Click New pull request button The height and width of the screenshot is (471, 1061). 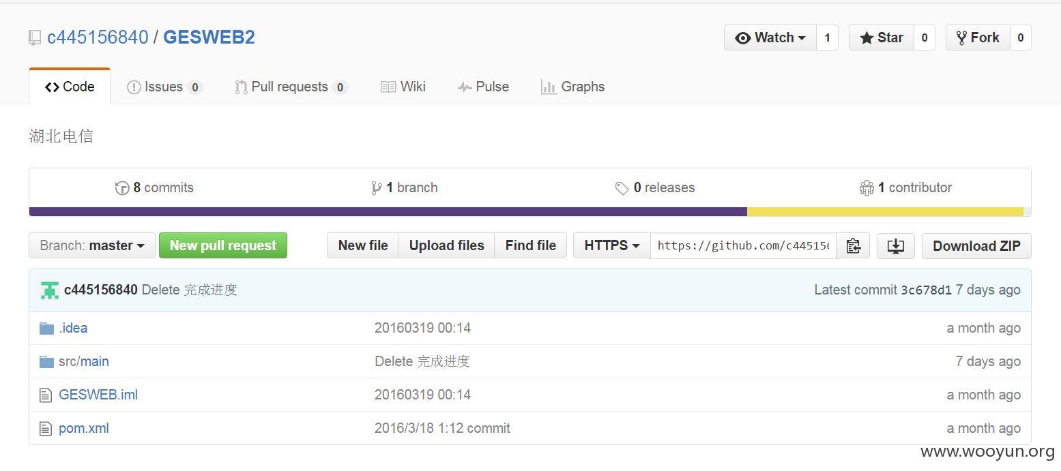(x=223, y=246)
